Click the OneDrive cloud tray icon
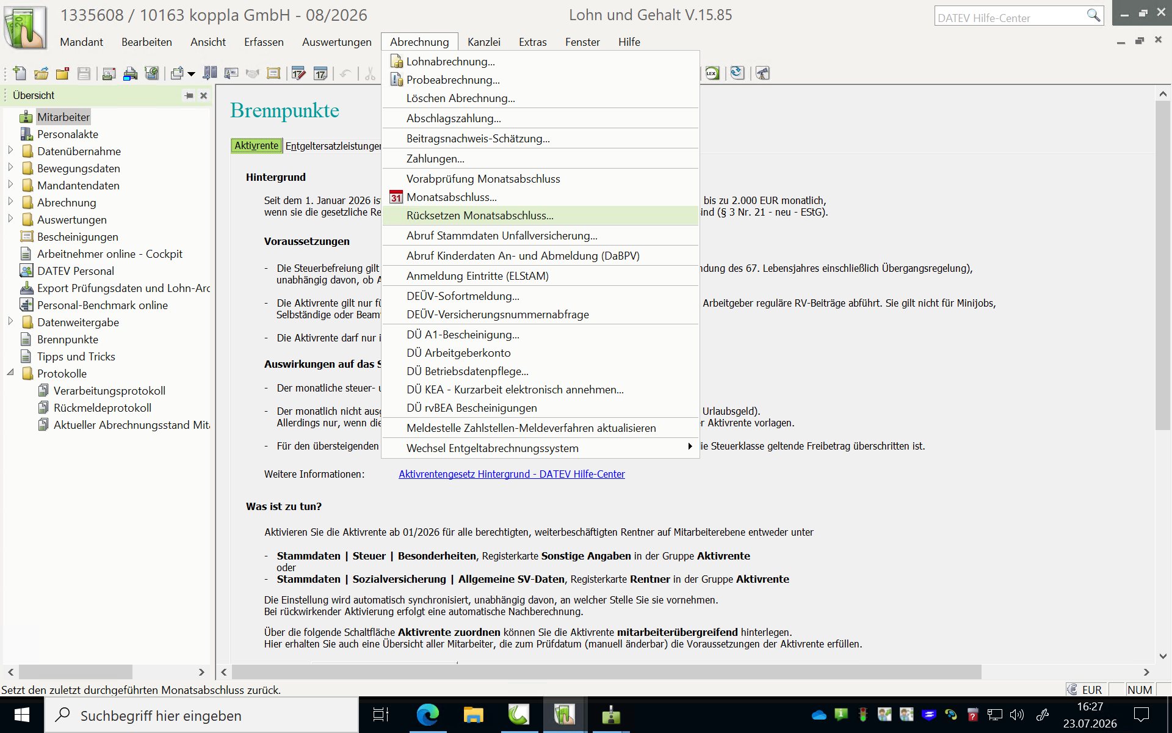 pos(819,715)
